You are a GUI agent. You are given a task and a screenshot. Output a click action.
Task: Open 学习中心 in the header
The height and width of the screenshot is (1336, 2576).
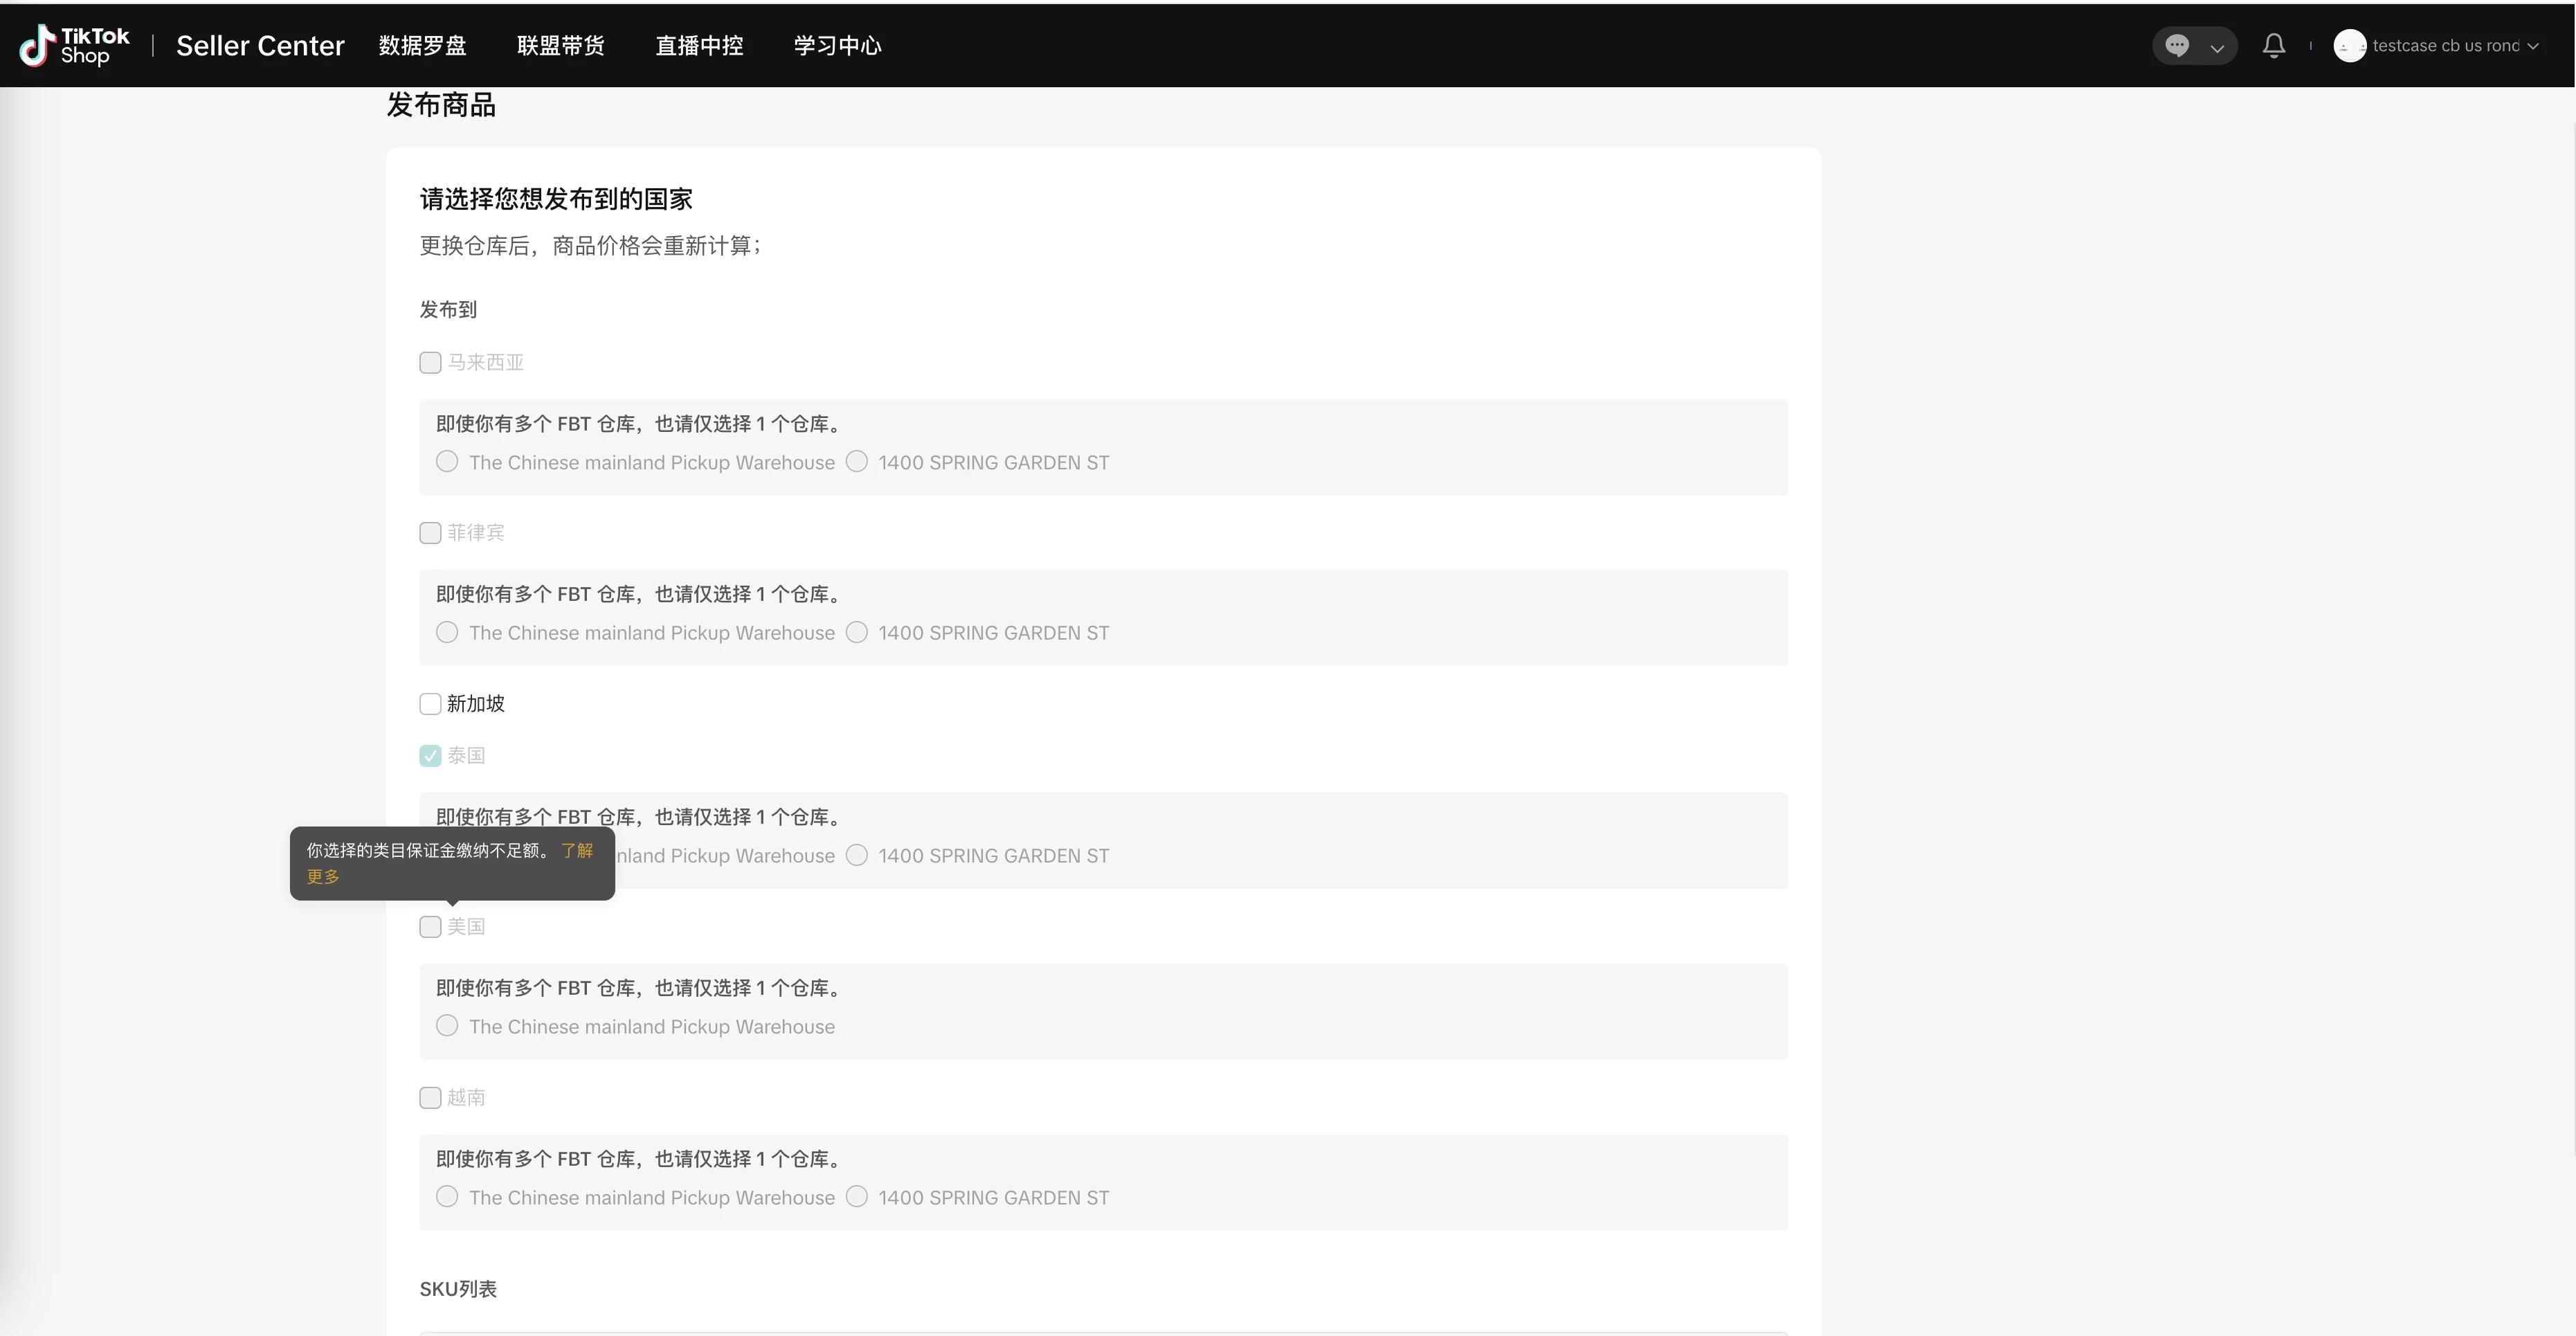click(x=837, y=45)
